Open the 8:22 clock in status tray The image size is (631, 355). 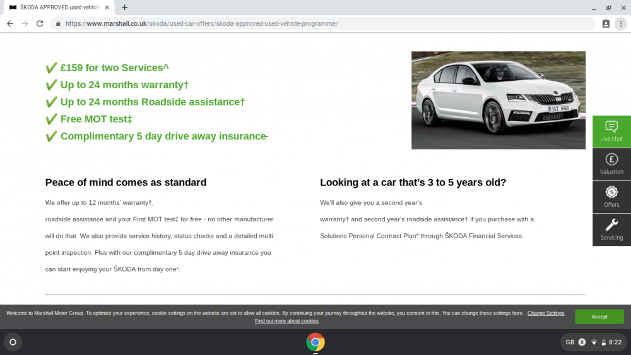[x=615, y=342]
